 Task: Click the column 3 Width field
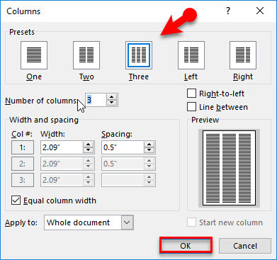62,180
